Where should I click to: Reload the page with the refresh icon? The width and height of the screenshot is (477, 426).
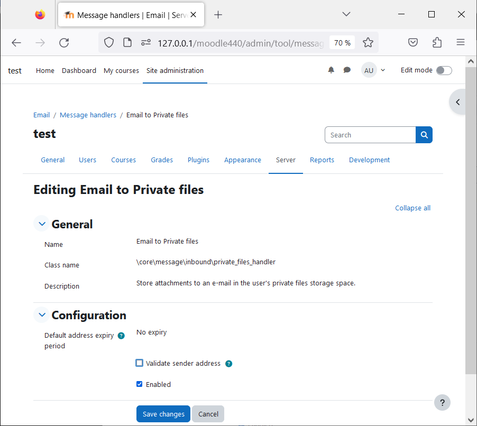(x=64, y=43)
